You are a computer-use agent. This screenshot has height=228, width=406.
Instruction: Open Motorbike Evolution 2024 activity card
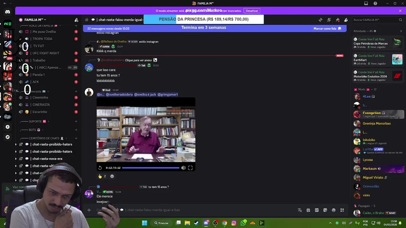[378, 76]
